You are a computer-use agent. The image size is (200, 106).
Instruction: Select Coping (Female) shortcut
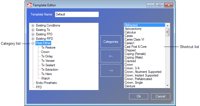click(135, 54)
